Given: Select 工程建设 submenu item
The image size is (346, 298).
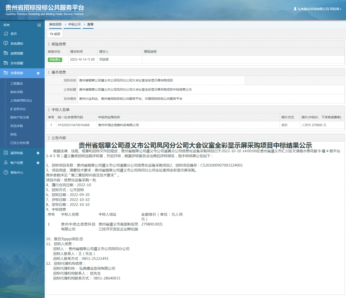Looking at the screenshot, I should click(16, 84).
